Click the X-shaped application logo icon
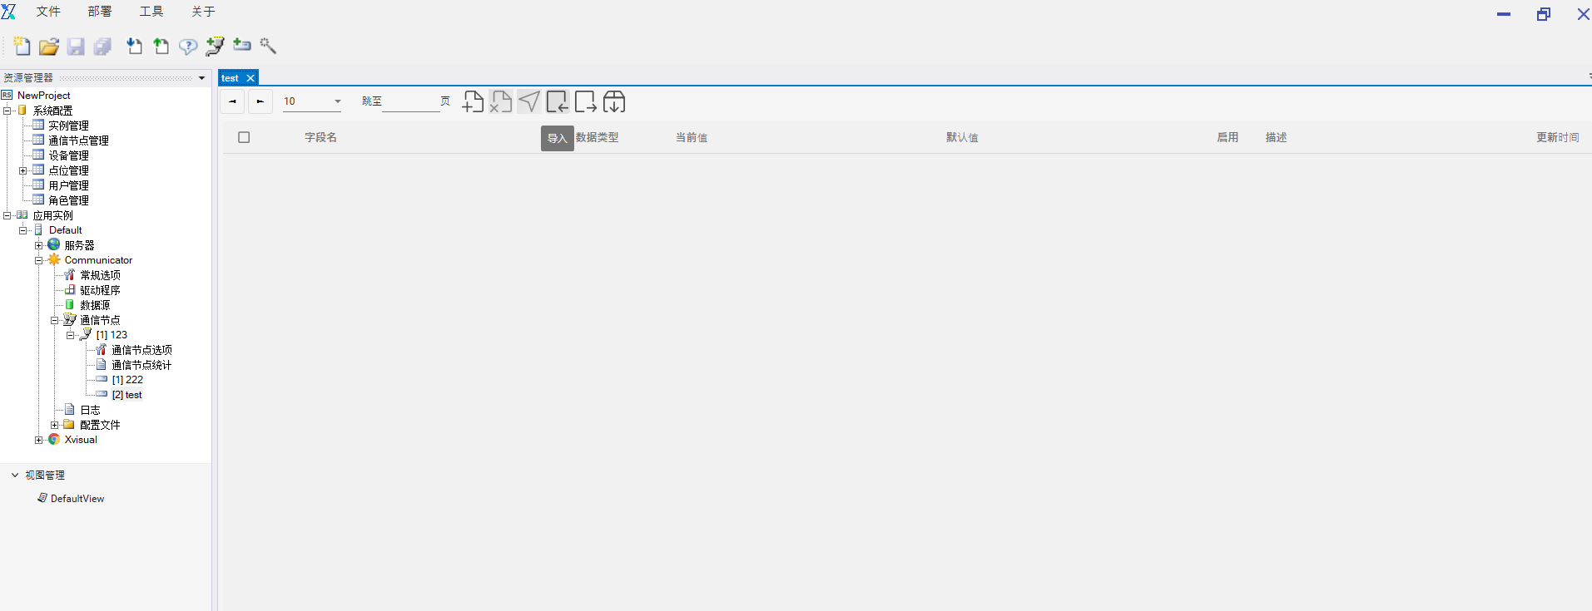 (9, 12)
